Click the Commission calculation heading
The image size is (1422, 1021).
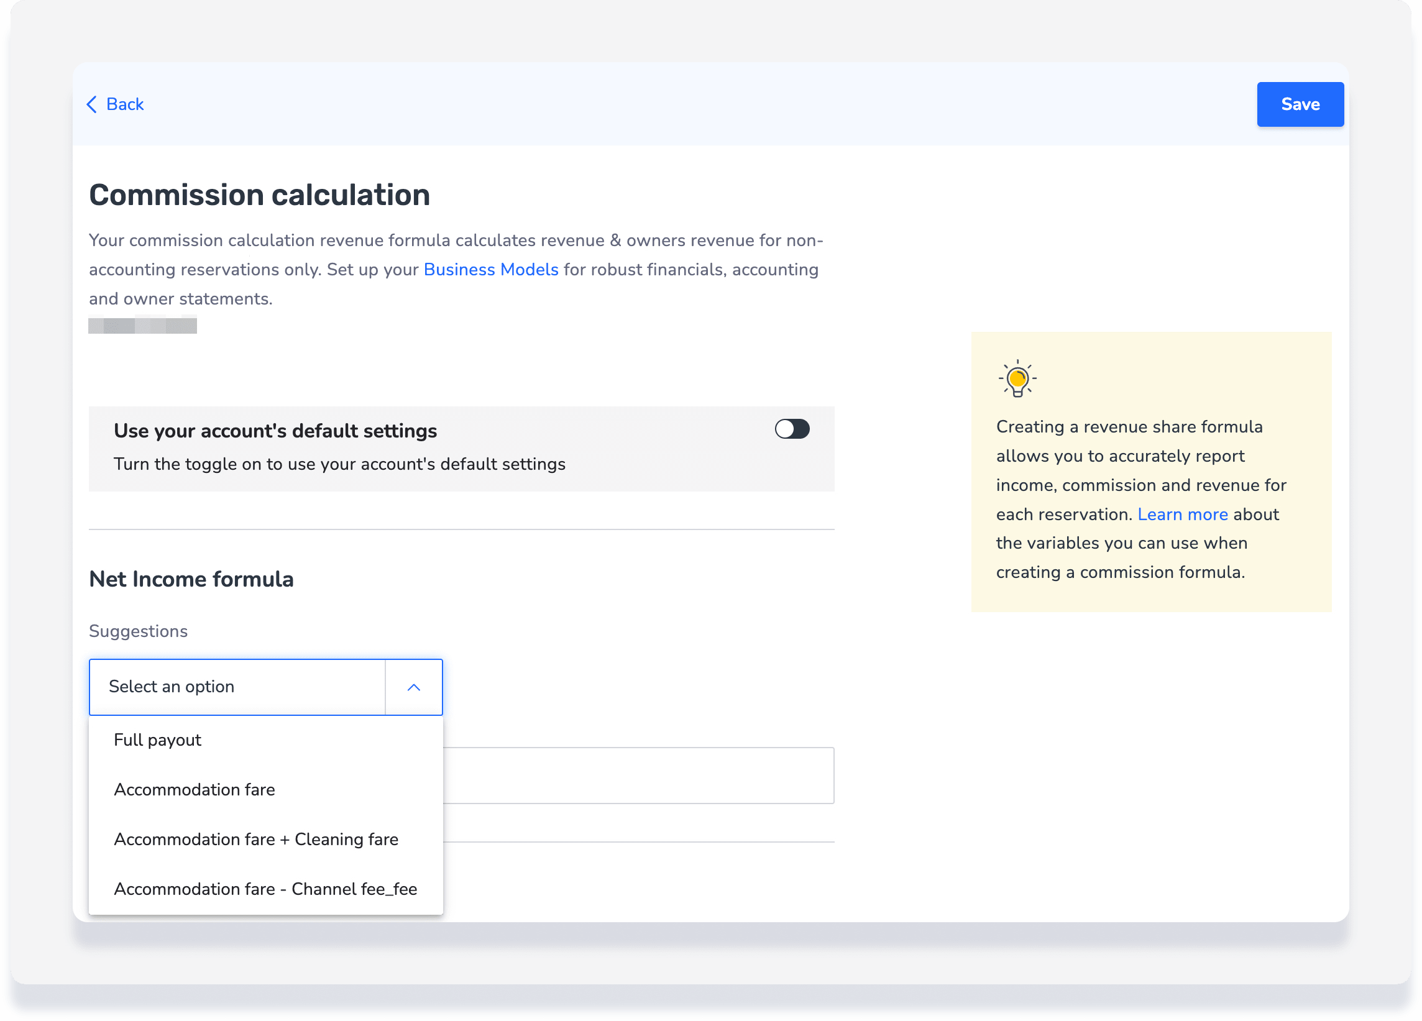(259, 195)
